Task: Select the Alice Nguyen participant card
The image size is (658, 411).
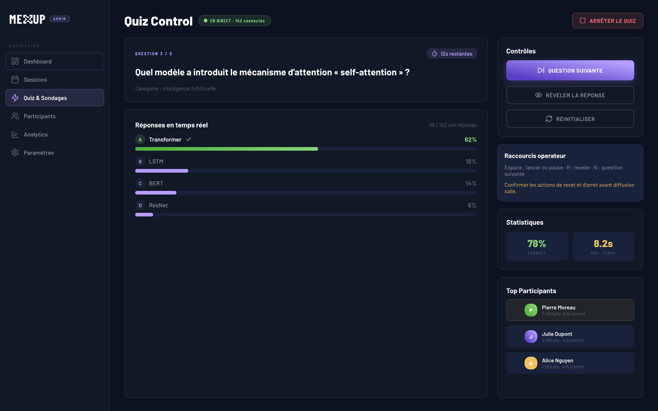Action: click(x=570, y=363)
